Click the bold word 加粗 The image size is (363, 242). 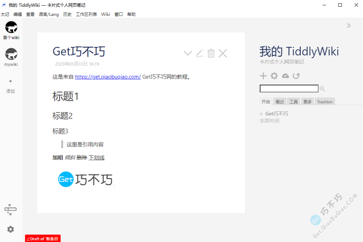point(58,158)
